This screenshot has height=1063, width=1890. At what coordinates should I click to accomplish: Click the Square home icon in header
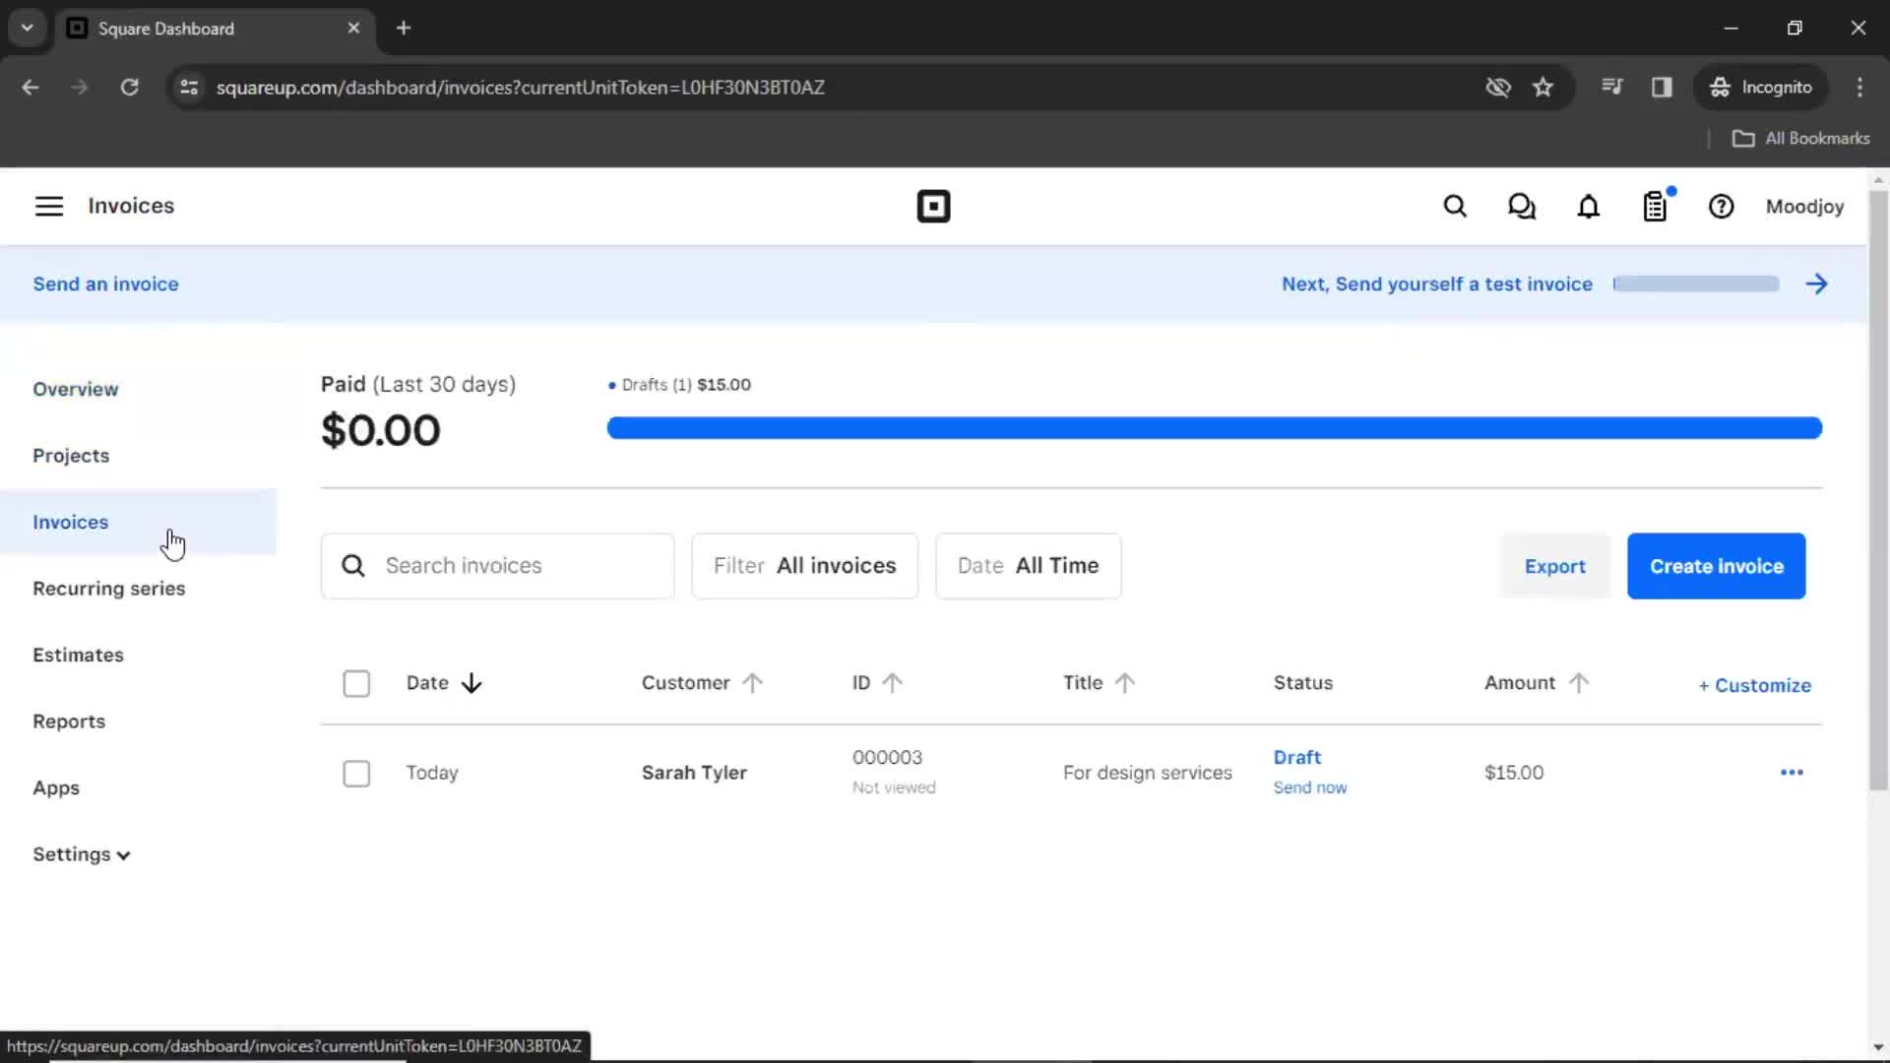(x=932, y=207)
